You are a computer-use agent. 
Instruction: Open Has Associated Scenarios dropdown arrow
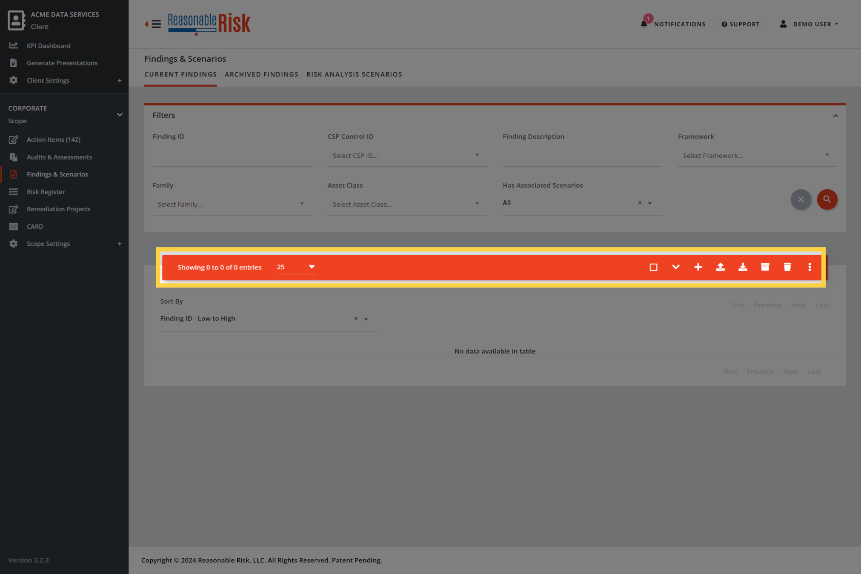point(650,203)
